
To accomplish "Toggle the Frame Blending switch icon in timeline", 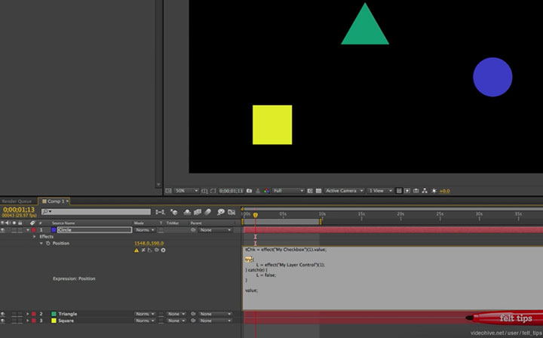I will point(198,212).
